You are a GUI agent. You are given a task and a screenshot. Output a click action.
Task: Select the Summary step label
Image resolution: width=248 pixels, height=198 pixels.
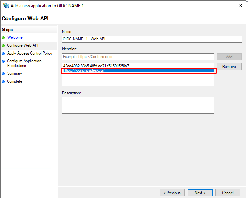click(14, 73)
